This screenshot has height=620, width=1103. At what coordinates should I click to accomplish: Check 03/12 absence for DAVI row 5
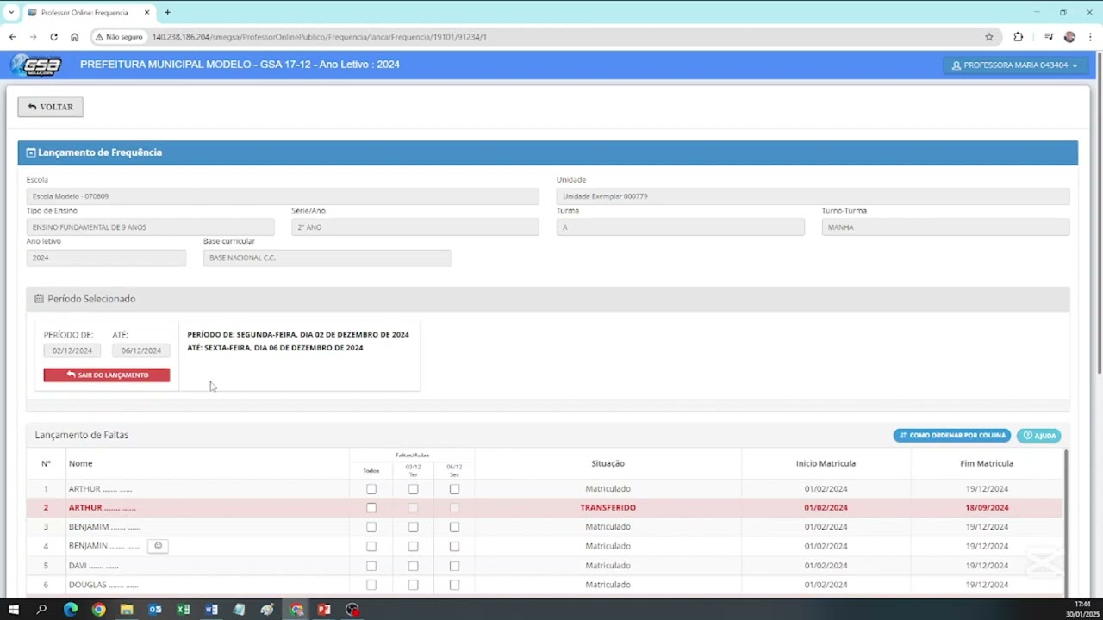(x=413, y=566)
